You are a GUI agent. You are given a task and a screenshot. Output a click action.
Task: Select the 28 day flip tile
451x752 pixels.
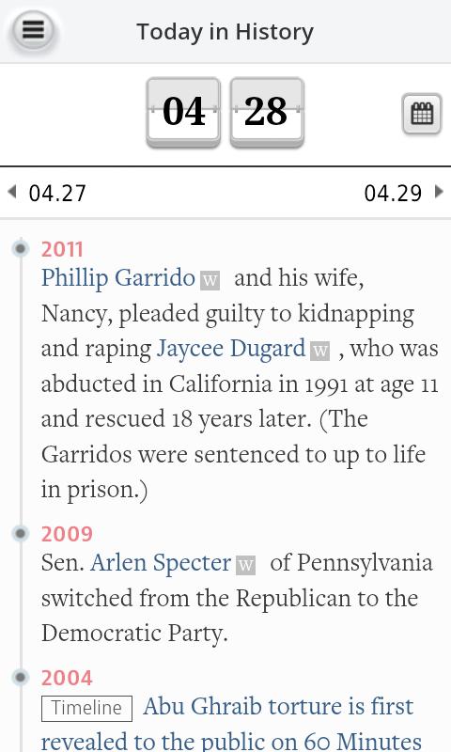click(267, 112)
